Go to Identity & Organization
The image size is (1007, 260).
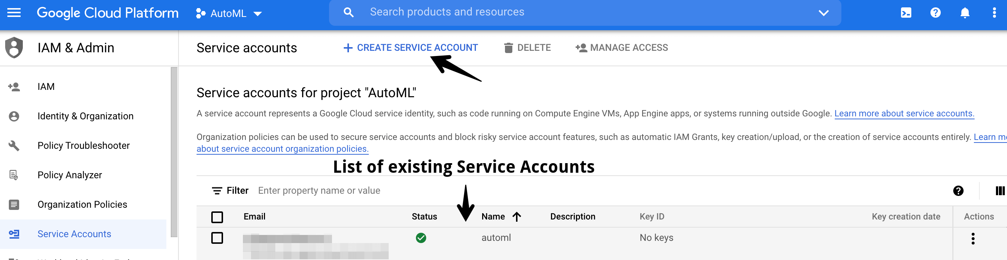[x=85, y=116]
